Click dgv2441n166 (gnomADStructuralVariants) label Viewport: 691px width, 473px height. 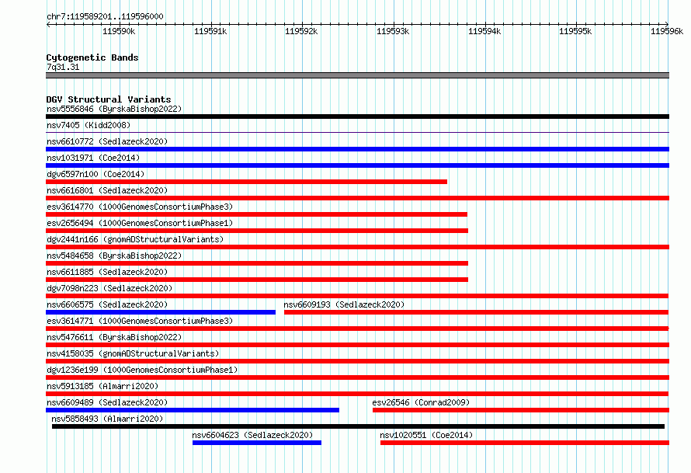coord(135,239)
